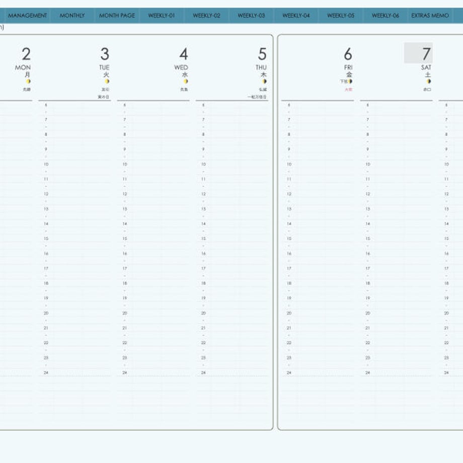Click the 18 hour mark in Wednesday column
463x463 pixels.
[x=125, y=283]
